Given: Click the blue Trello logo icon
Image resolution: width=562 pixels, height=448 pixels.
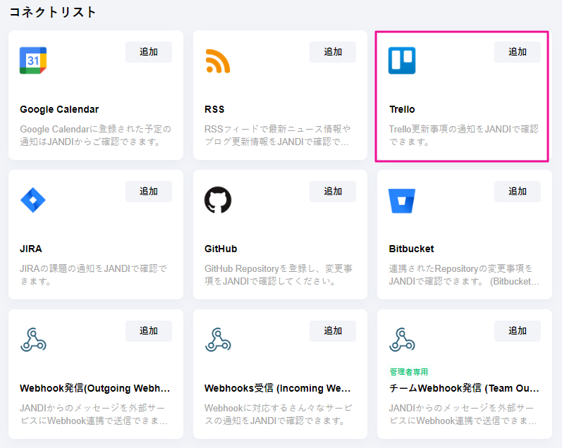Looking at the screenshot, I should (402, 61).
